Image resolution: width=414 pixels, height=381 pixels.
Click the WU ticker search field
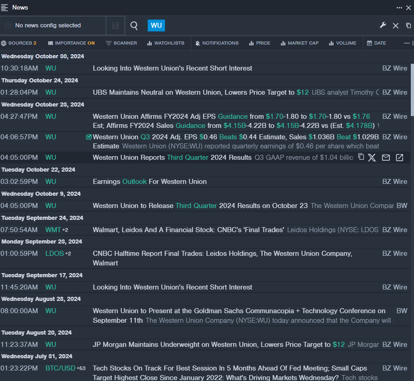click(x=156, y=25)
